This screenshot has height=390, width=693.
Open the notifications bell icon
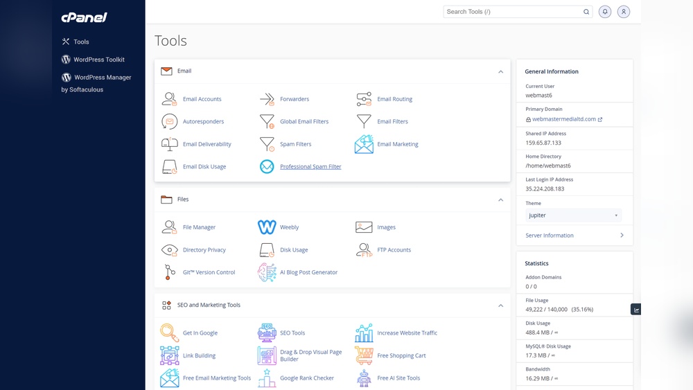pyautogui.click(x=604, y=12)
